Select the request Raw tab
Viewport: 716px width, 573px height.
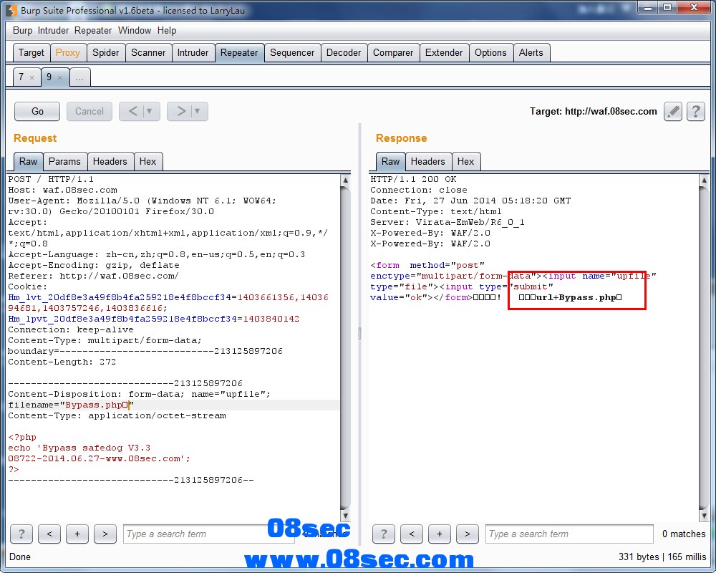coord(29,161)
